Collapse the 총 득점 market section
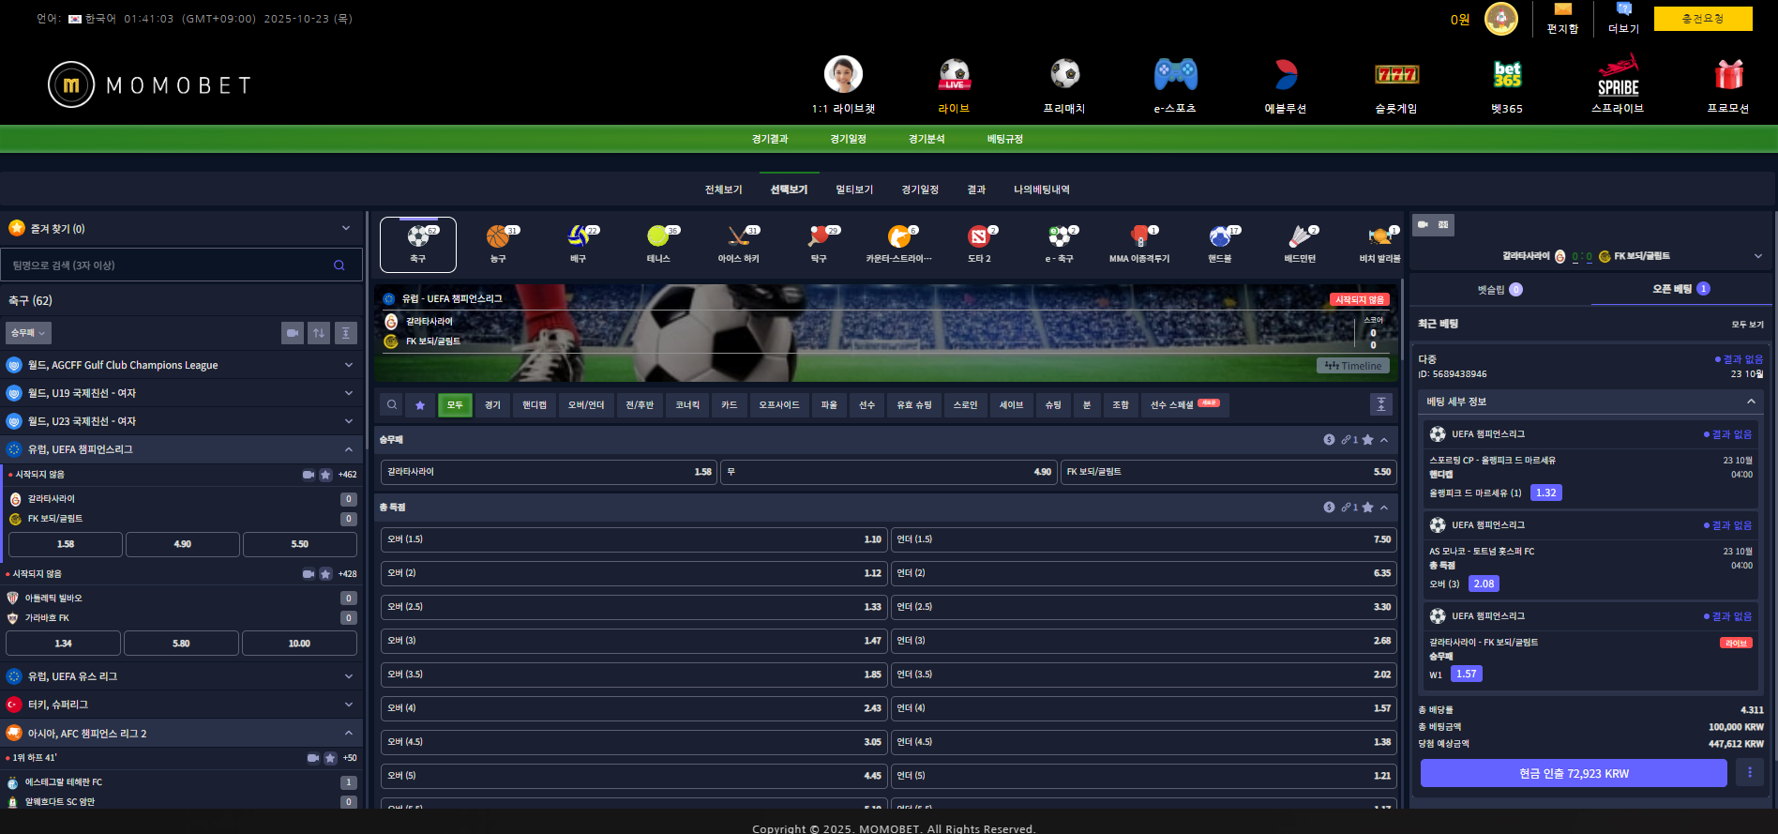This screenshot has height=834, width=1778. [1384, 508]
